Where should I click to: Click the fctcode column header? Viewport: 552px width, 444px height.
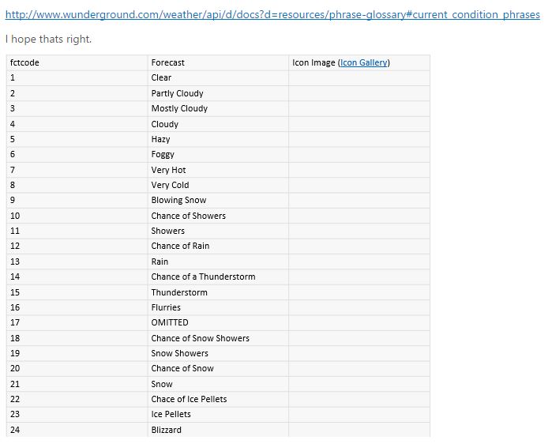[24, 62]
